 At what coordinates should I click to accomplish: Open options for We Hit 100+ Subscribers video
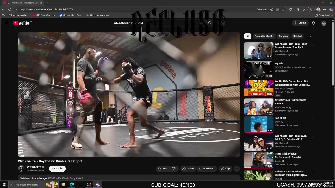(313, 82)
